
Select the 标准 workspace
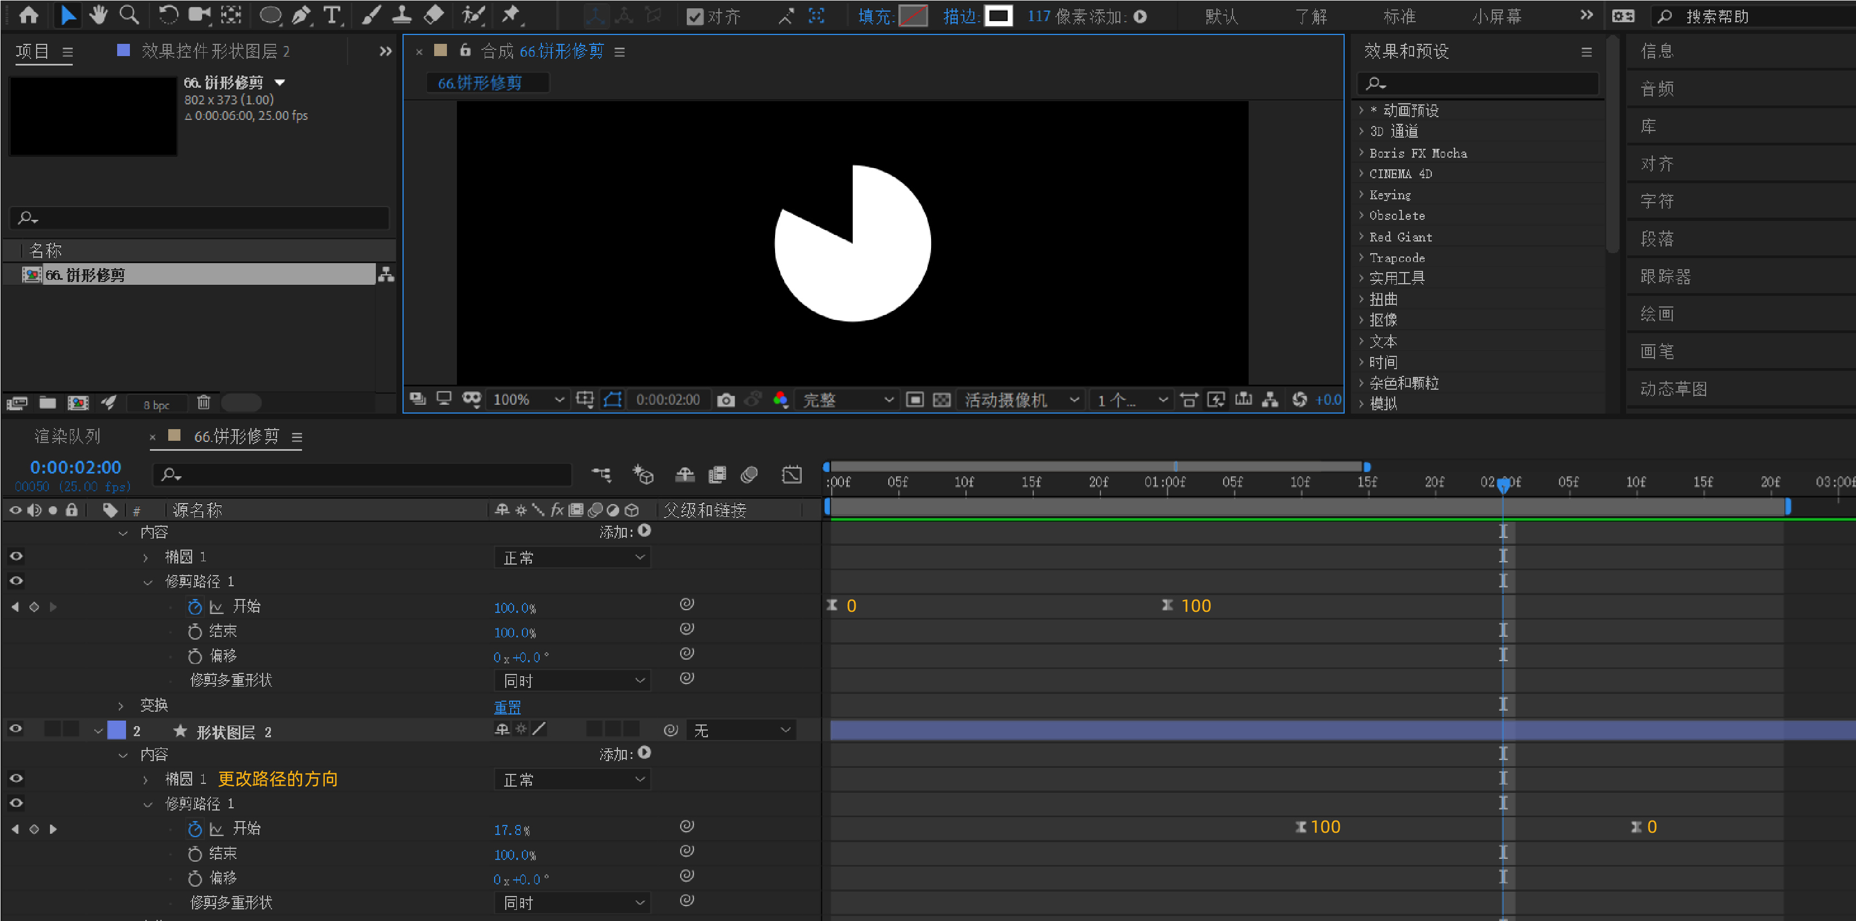[1400, 16]
